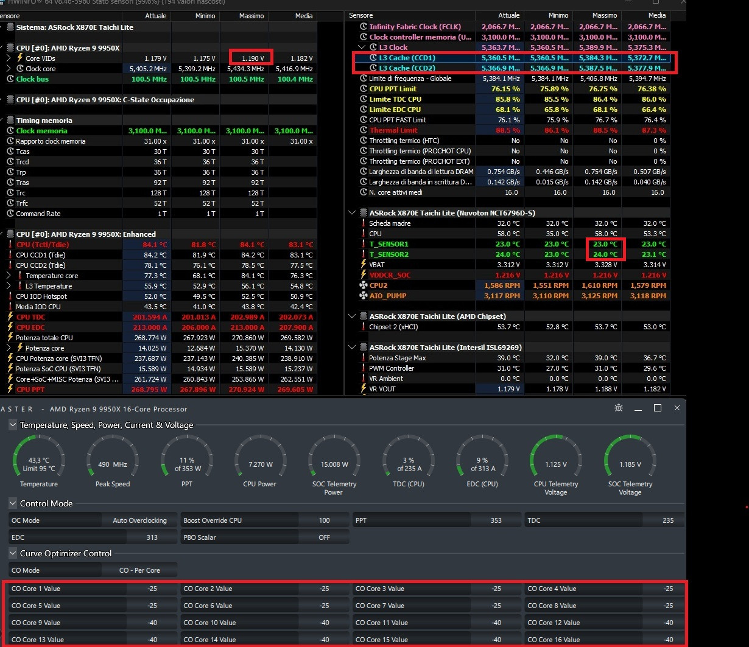The width and height of the screenshot is (749, 647).
Task: Click the thermometer icon beside CPU CCD2 (Tdie)
Action: [10, 265]
